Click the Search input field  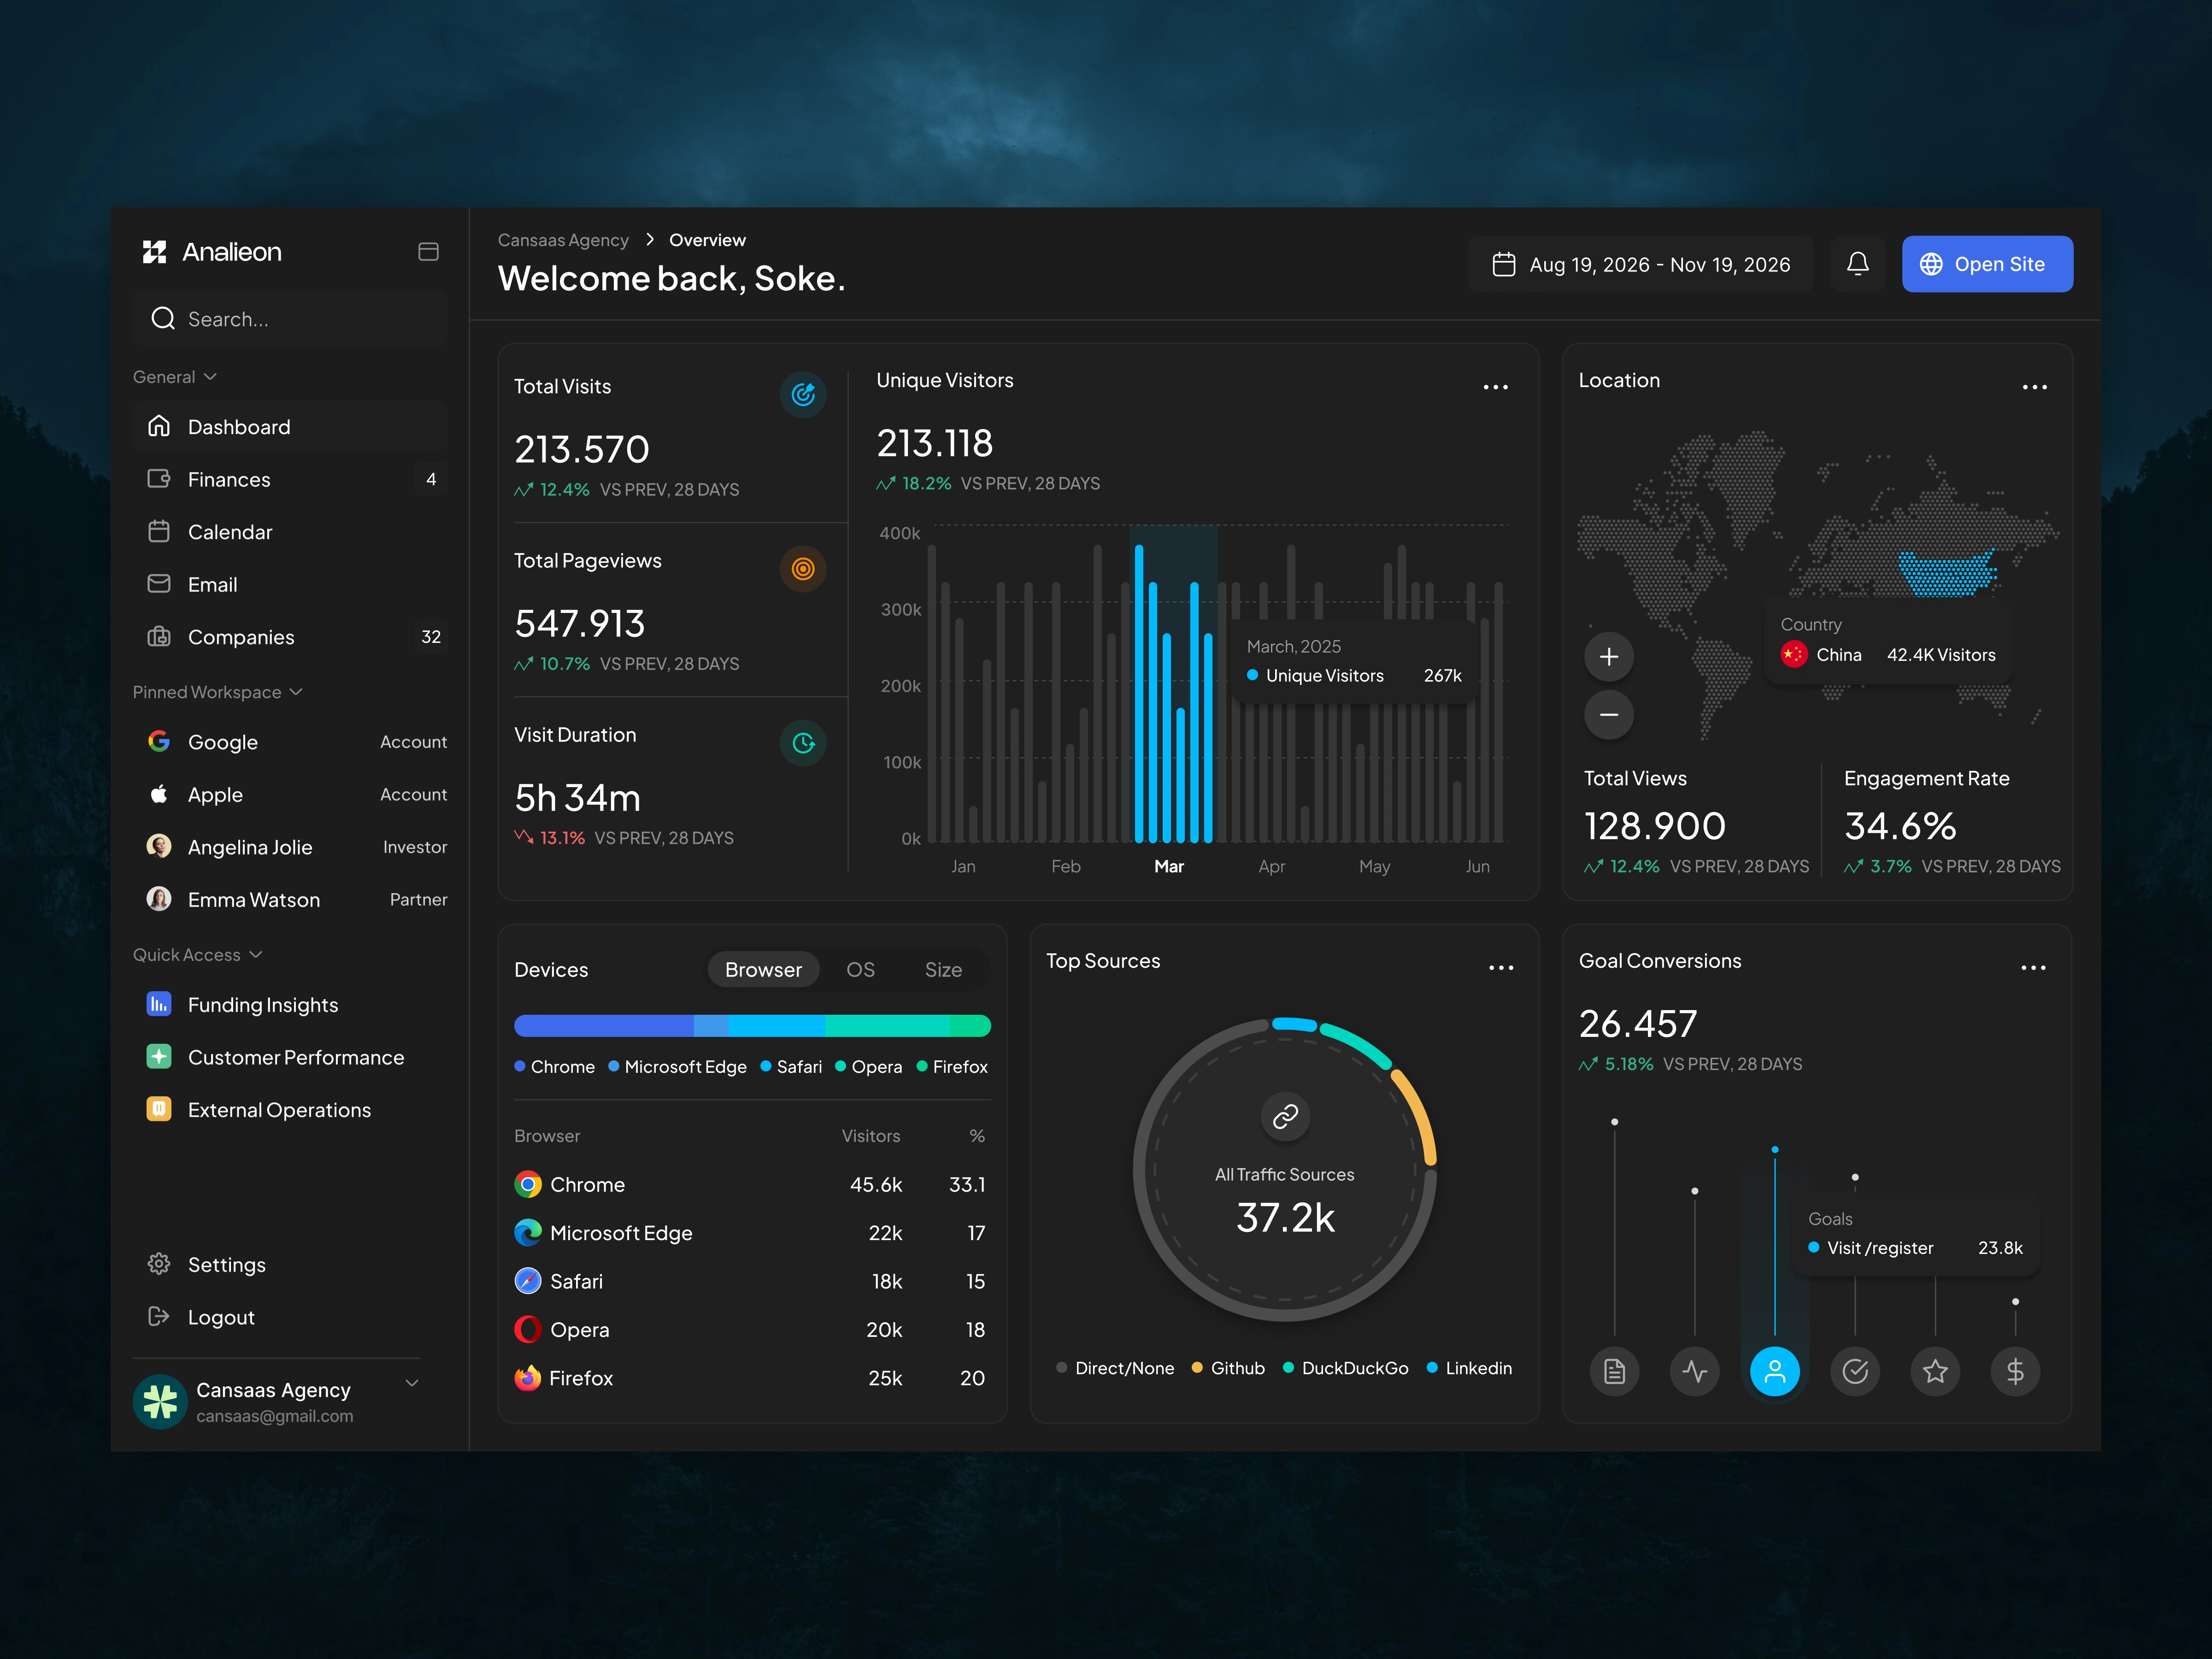pos(290,319)
